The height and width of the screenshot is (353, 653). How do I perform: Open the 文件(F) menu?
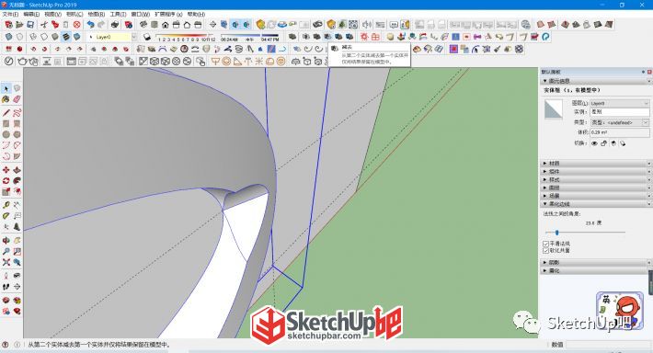(10, 14)
